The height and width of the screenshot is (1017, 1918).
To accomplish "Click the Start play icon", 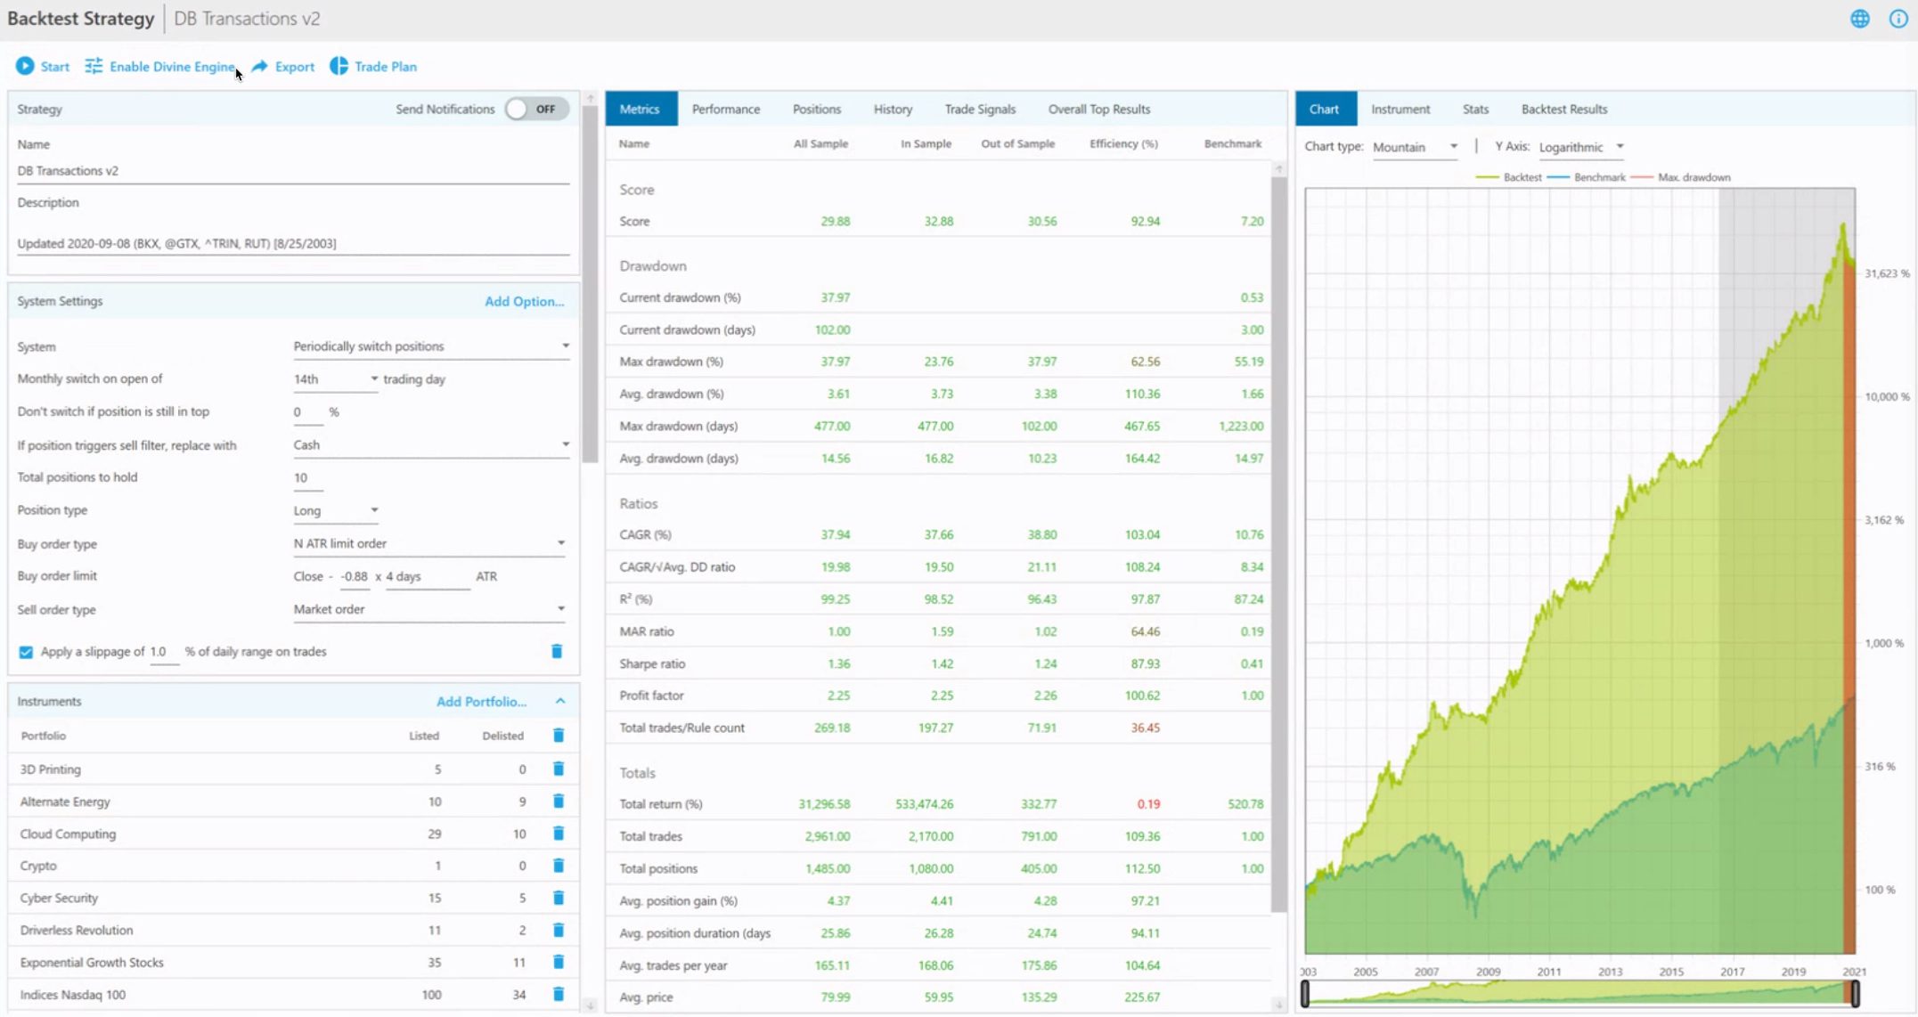I will [x=25, y=66].
